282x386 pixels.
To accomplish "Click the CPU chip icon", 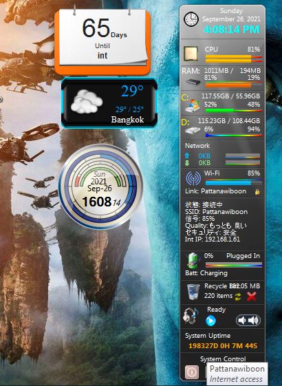I will click(191, 54).
